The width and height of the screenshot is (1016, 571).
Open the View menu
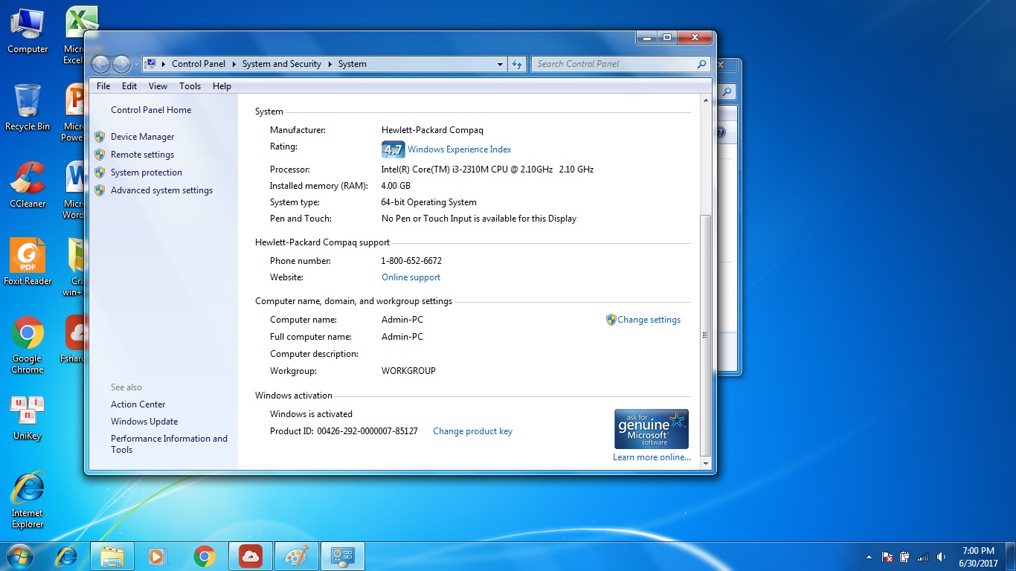[157, 86]
